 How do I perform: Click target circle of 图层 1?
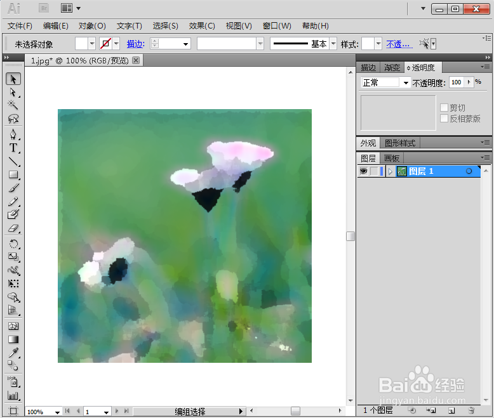tap(469, 171)
